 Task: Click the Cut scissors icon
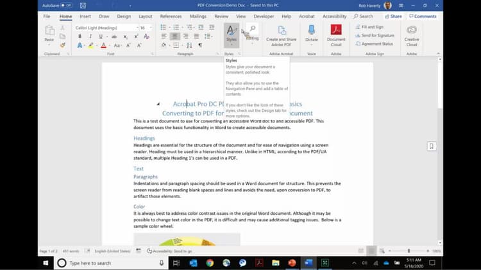coord(62,28)
